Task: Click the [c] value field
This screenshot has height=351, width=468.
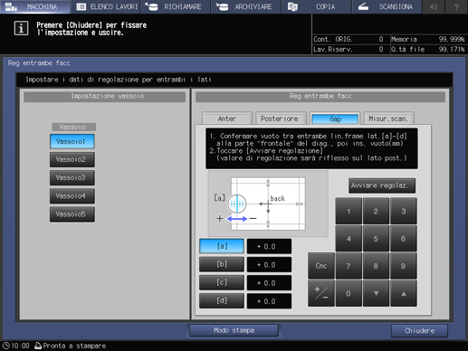Action: click(x=269, y=283)
